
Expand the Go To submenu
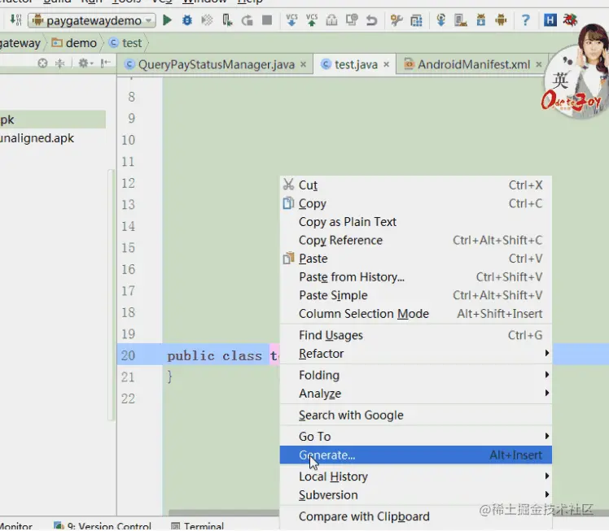[415, 437]
